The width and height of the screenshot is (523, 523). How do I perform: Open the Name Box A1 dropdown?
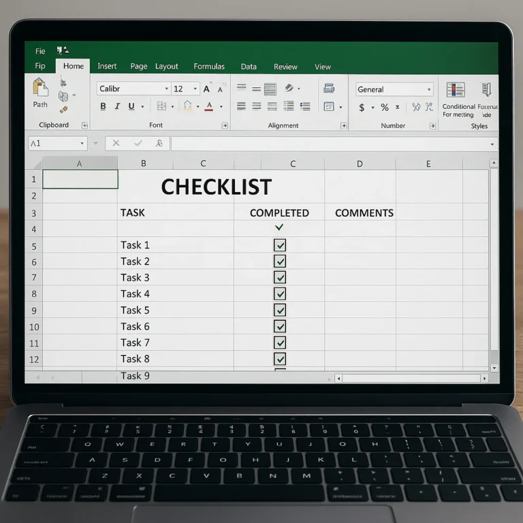click(x=82, y=144)
